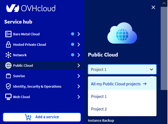Close the Public Cloud panel
This screenshot has width=168, height=124.
pos(153,7)
